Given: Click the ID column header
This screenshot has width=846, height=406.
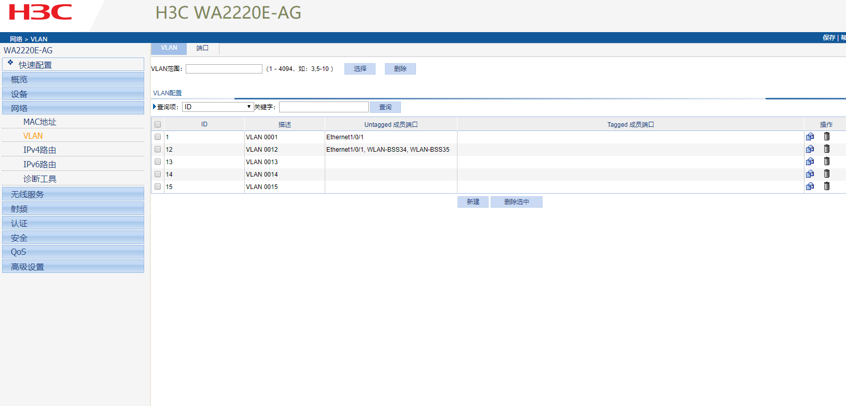Looking at the screenshot, I should click(x=204, y=124).
